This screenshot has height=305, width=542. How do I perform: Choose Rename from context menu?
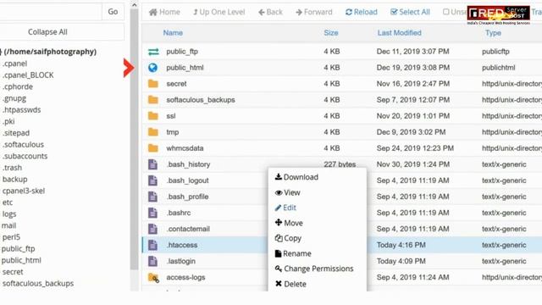pyautogui.click(x=293, y=253)
